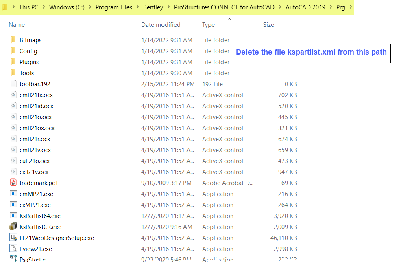This screenshot has width=399, height=264.
Task: Go to This PC in the breadcrumb
Action: coord(28,7)
